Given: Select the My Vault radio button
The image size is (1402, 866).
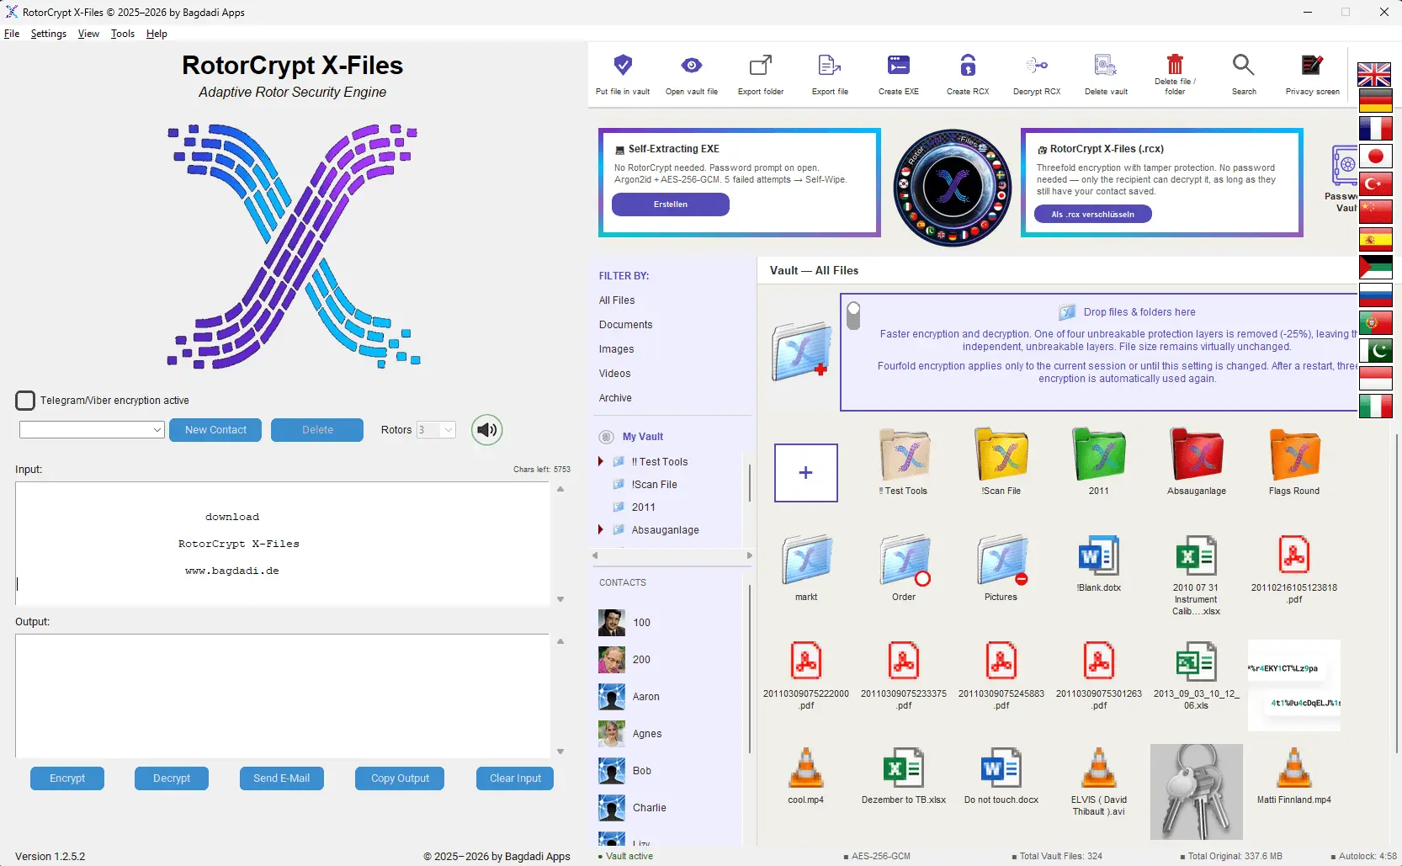Looking at the screenshot, I should (606, 437).
